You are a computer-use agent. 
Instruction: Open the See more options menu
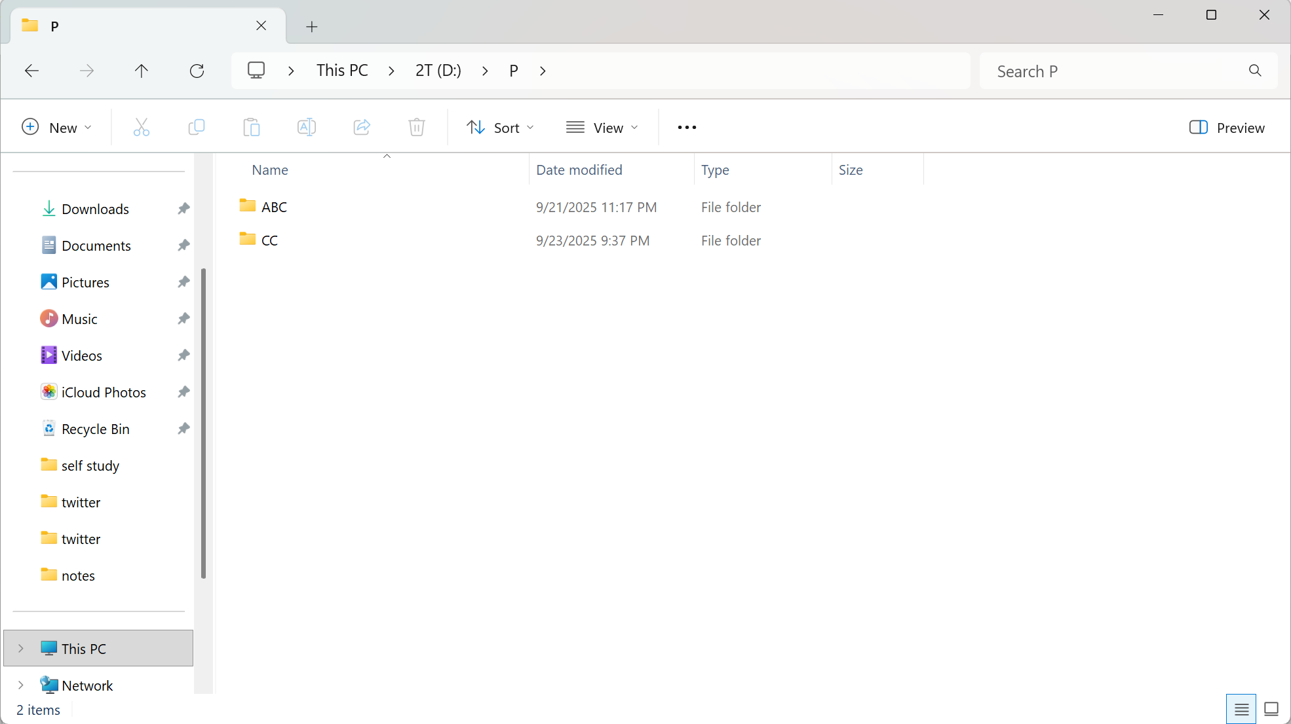coord(687,128)
